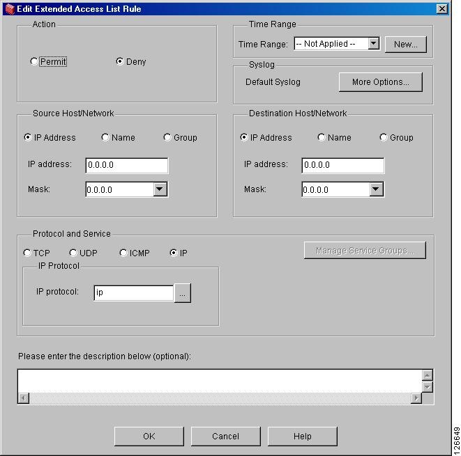461x456 pixels.
Task: Focus the Source IP address field
Action: (127, 165)
